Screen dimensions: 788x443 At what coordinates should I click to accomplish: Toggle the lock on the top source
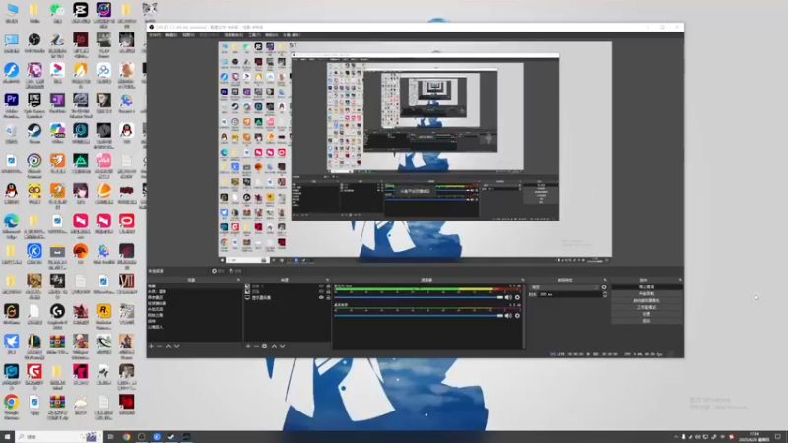[329, 286]
